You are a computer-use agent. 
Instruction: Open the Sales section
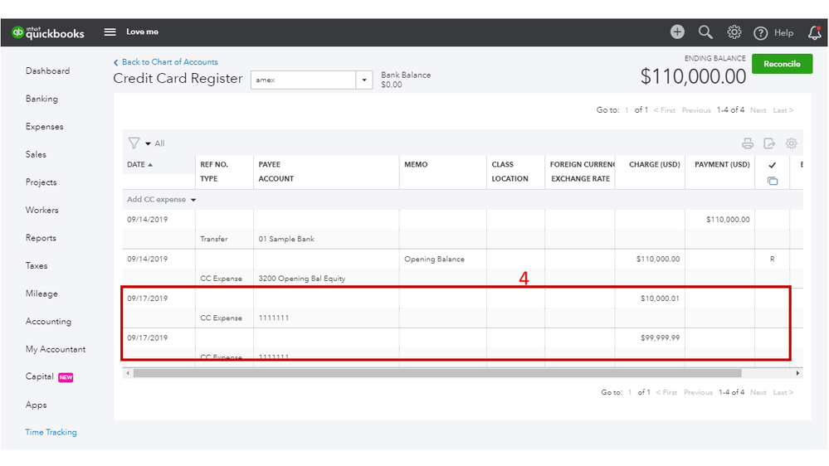36,154
